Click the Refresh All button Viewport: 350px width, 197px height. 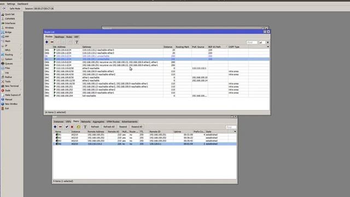(109, 127)
